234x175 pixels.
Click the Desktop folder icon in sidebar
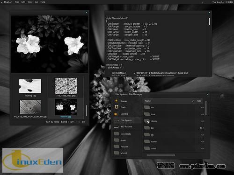tap(116, 114)
